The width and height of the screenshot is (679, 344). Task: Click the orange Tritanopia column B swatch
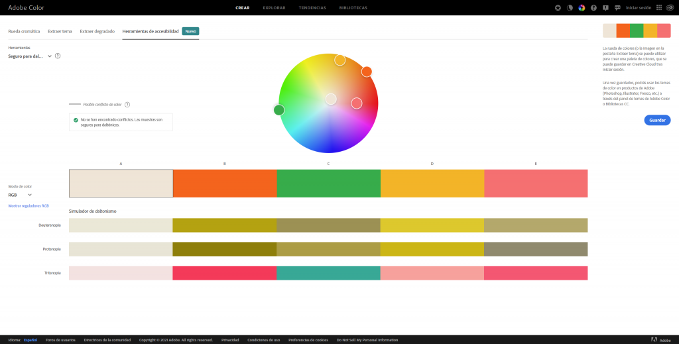[225, 273]
